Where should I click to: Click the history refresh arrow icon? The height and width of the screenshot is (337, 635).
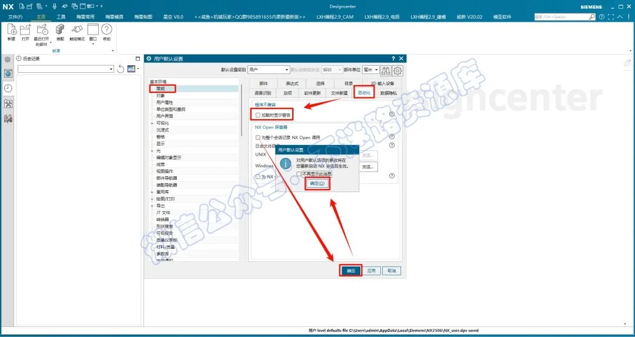click(121, 69)
